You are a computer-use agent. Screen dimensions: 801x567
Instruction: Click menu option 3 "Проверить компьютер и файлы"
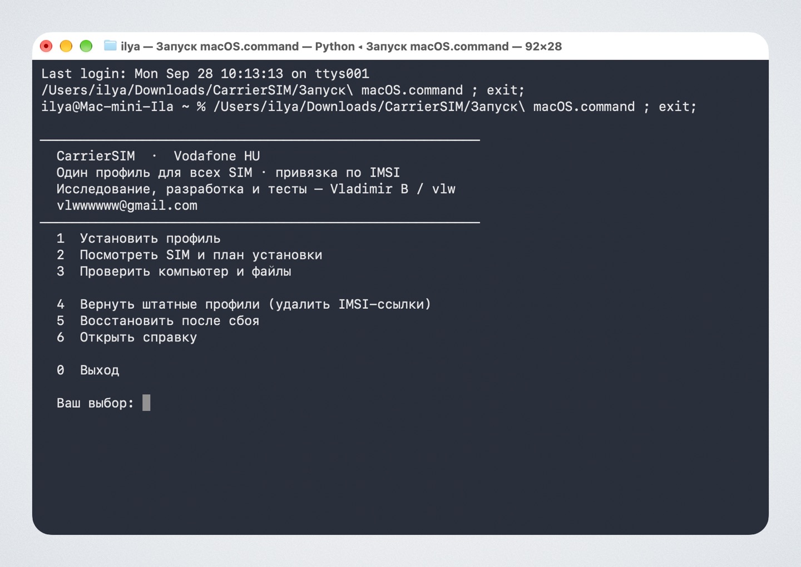[x=174, y=272]
